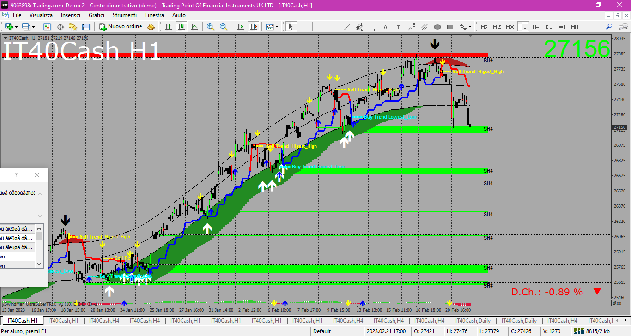Click the D.Ch.: -0.89 % label

point(547,292)
